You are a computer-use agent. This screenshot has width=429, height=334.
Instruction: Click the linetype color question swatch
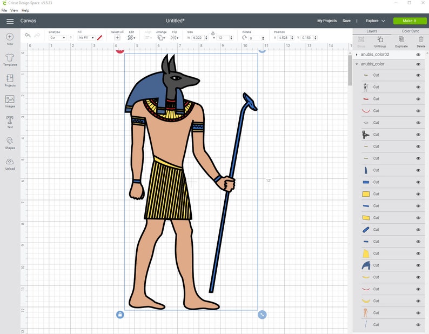(71, 38)
